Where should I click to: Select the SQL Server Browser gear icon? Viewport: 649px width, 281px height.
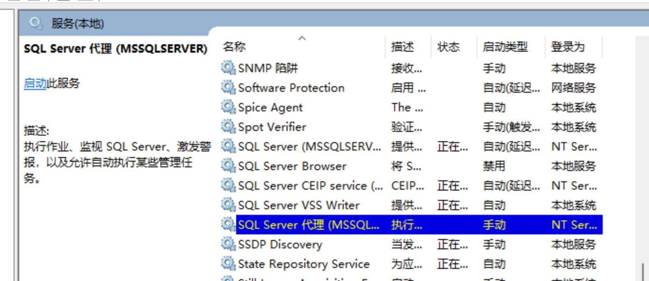click(228, 166)
